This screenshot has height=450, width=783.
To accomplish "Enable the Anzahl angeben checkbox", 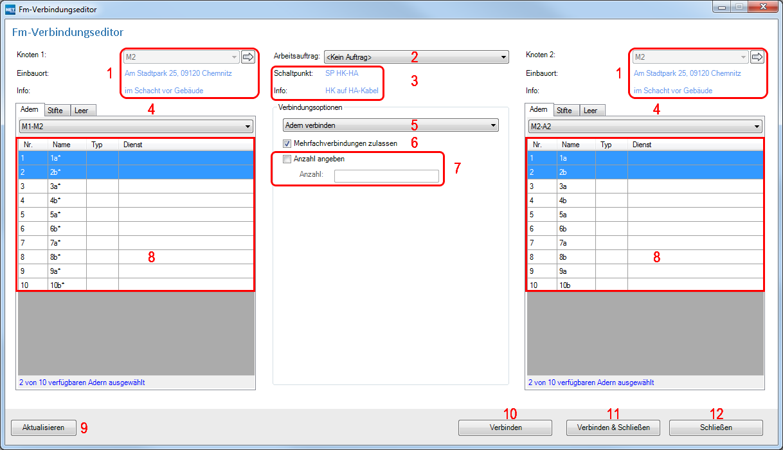I will pyautogui.click(x=287, y=159).
